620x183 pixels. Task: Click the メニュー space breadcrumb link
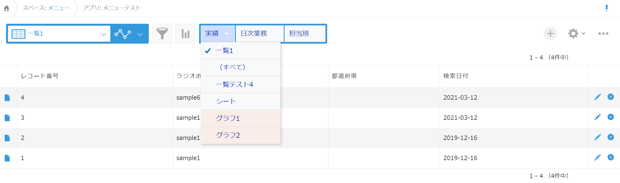click(x=59, y=8)
